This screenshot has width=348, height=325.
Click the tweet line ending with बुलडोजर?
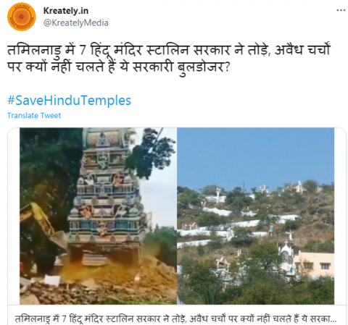(118, 67)
